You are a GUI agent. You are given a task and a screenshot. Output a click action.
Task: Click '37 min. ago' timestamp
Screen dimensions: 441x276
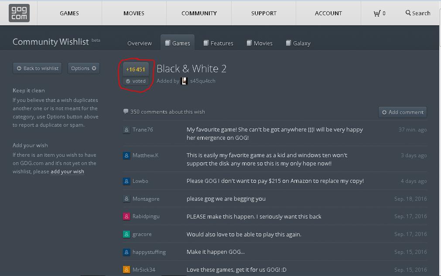(x=413, y=130)
